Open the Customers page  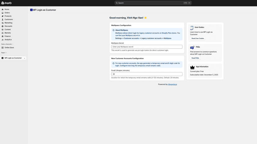9,19
